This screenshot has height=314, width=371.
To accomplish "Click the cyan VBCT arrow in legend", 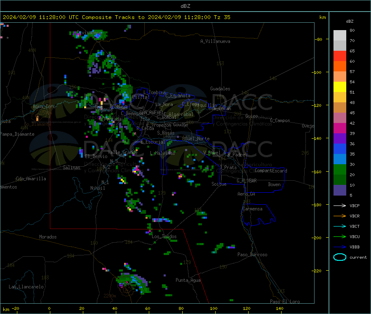I will click(x=340, y=226).
